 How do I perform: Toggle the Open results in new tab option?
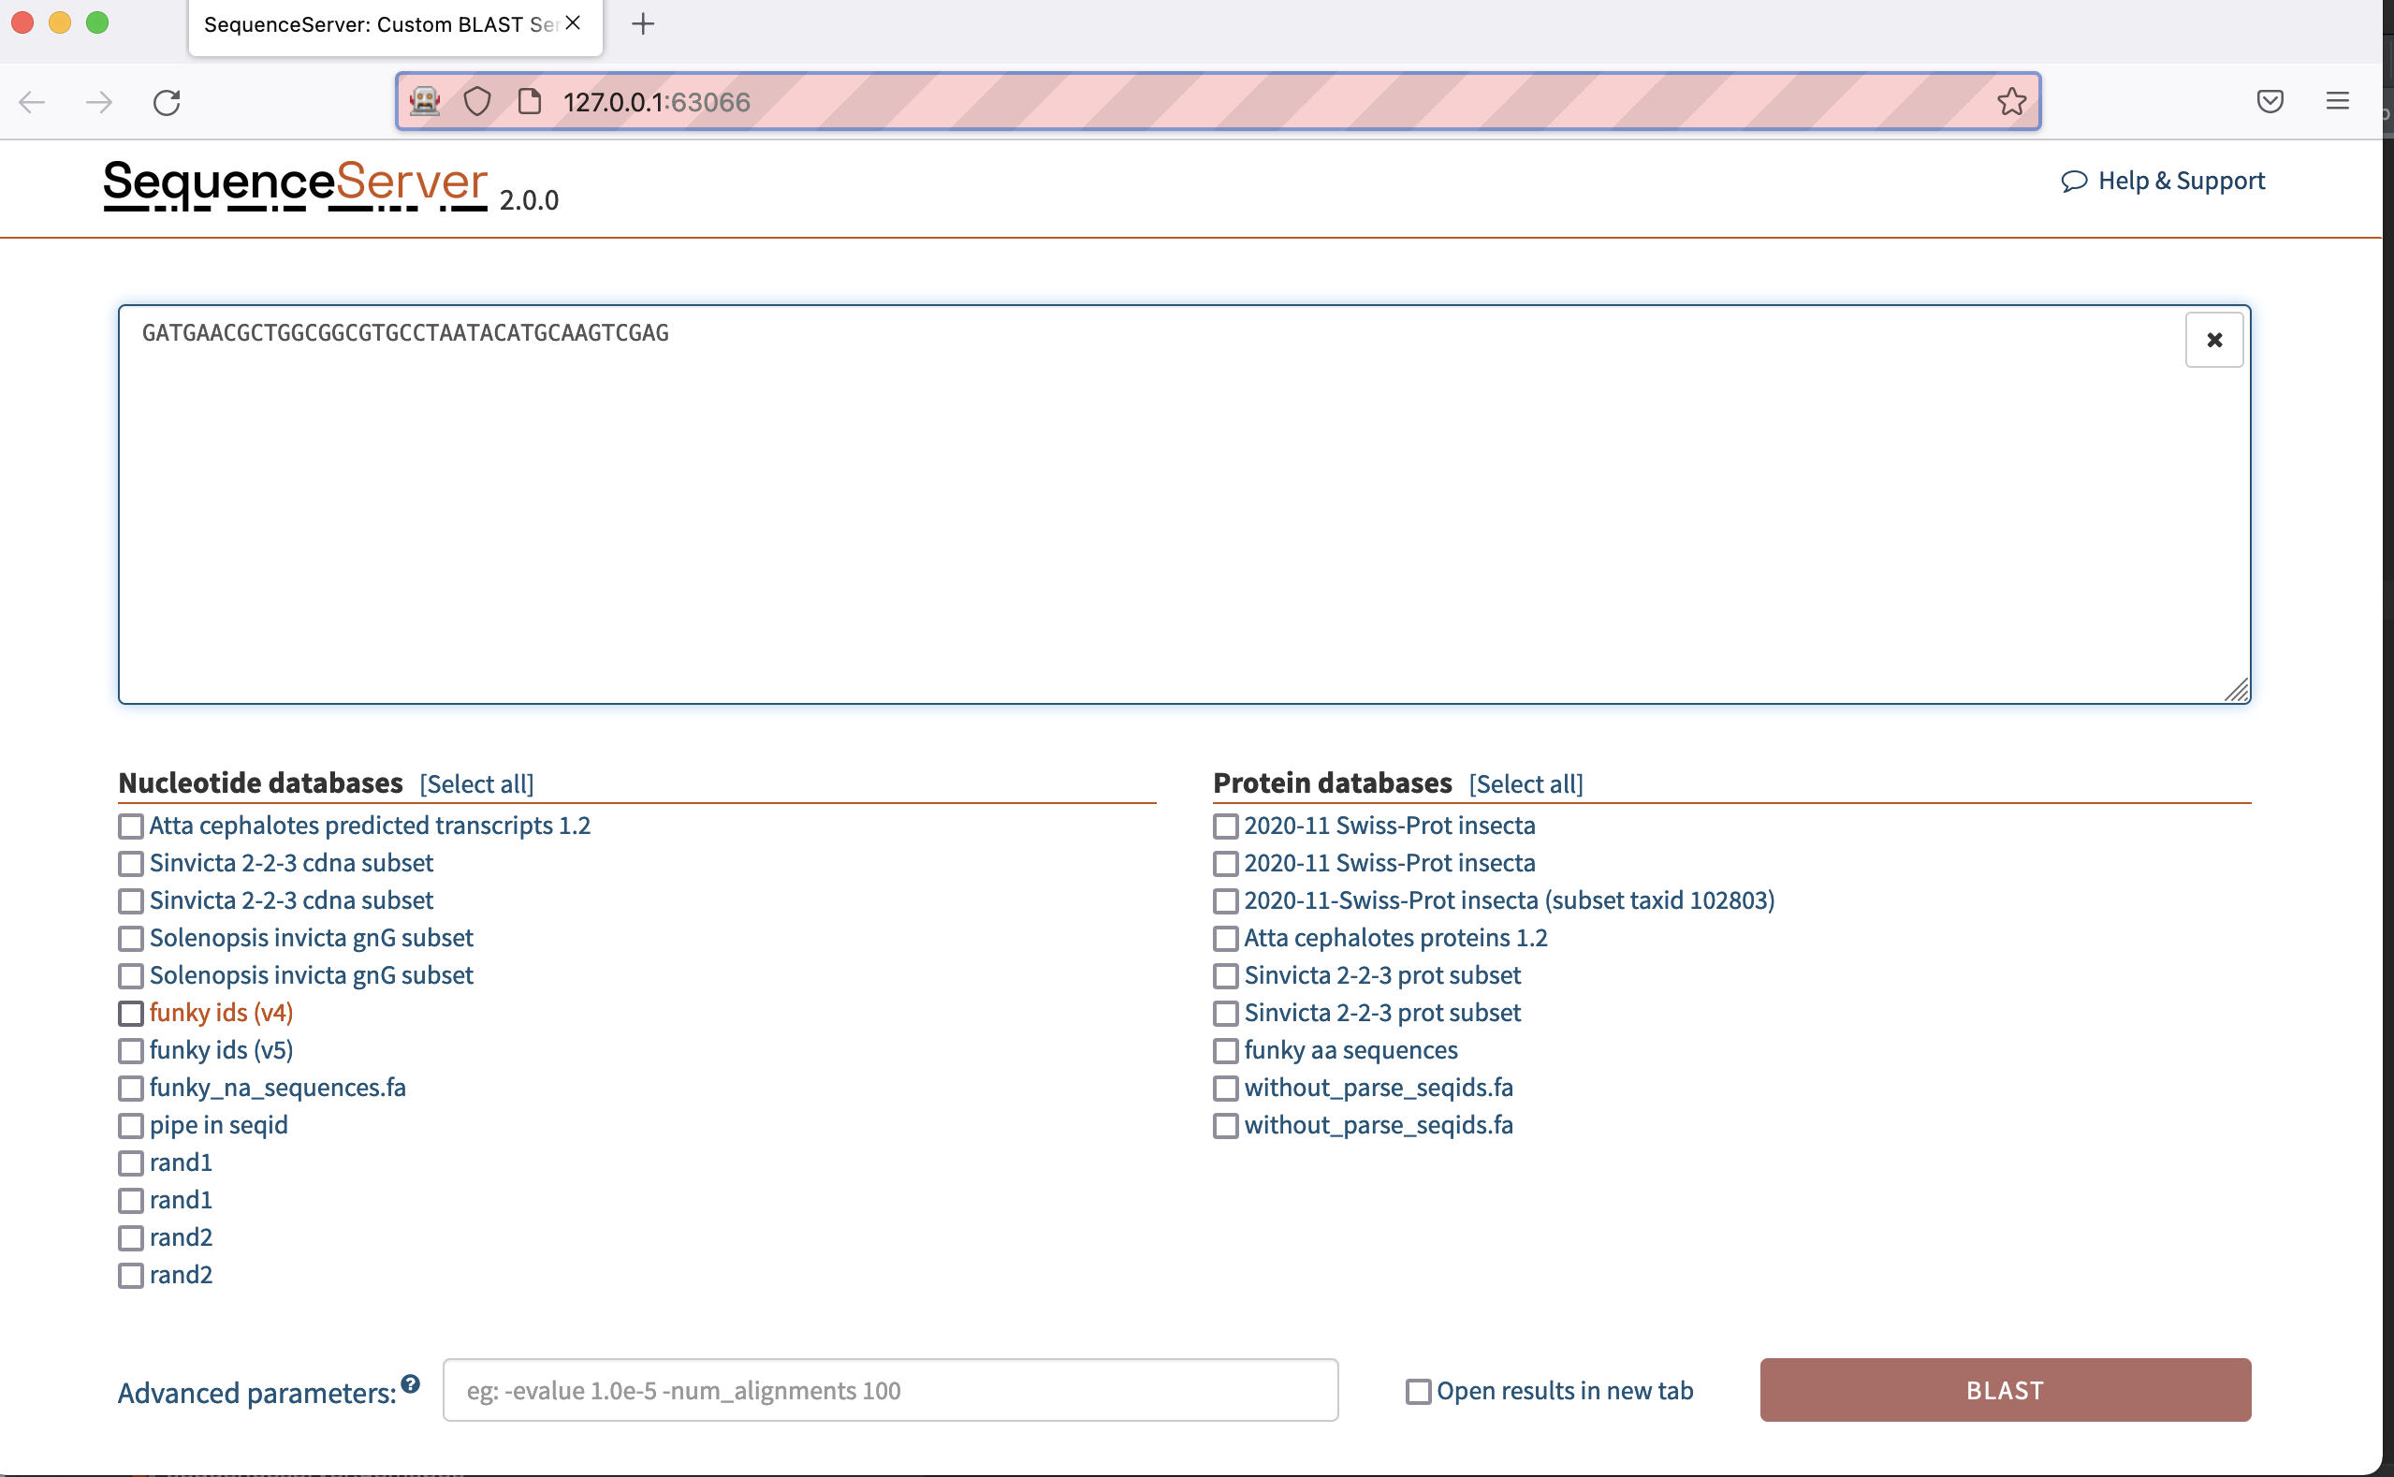click(x=1418, y=1390)
